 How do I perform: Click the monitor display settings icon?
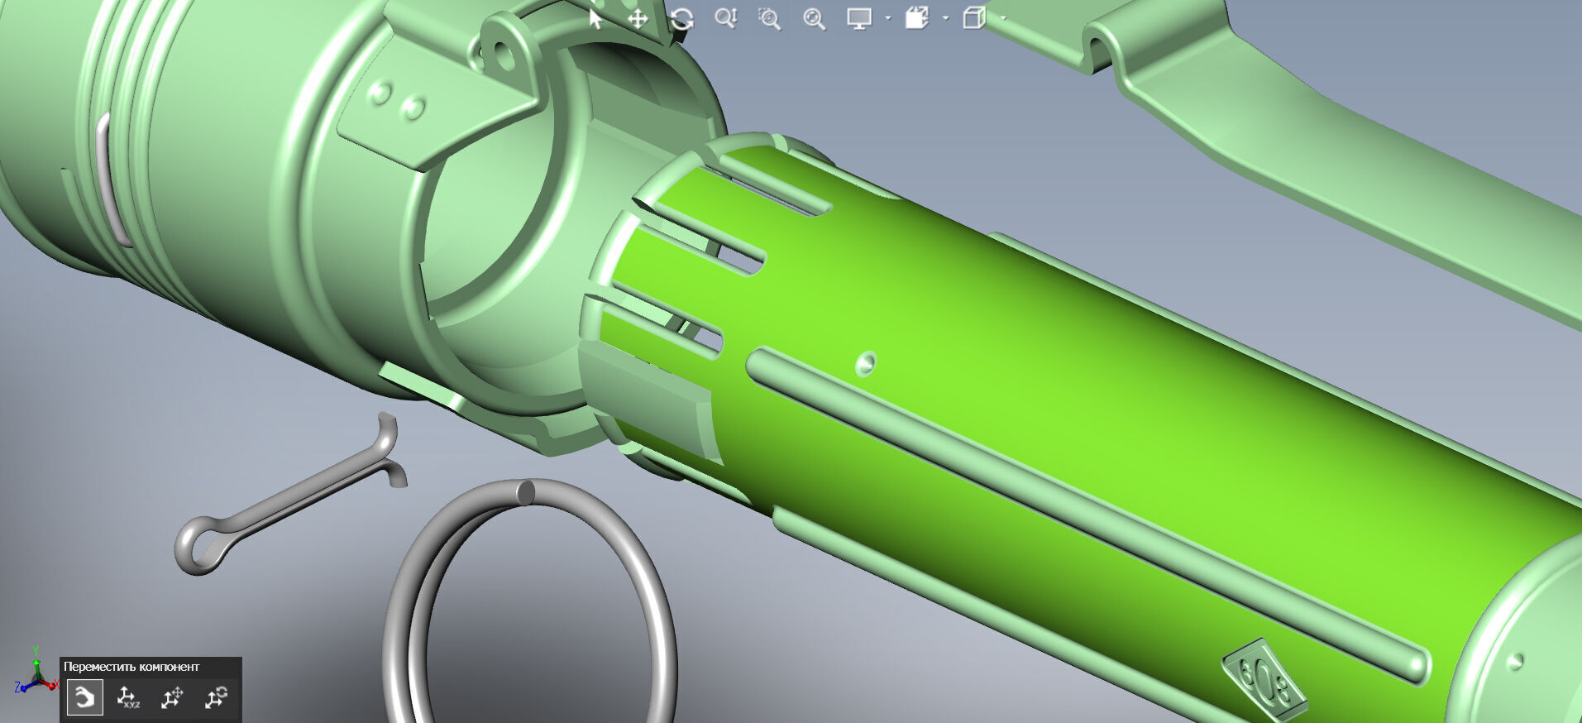[859, 18]
